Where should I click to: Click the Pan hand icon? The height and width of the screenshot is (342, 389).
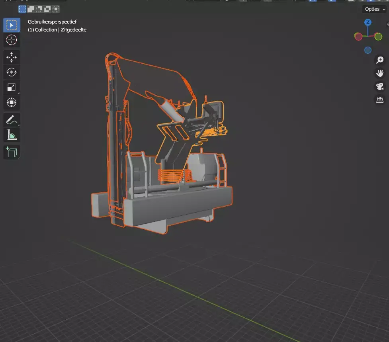(x=379, y=73)
